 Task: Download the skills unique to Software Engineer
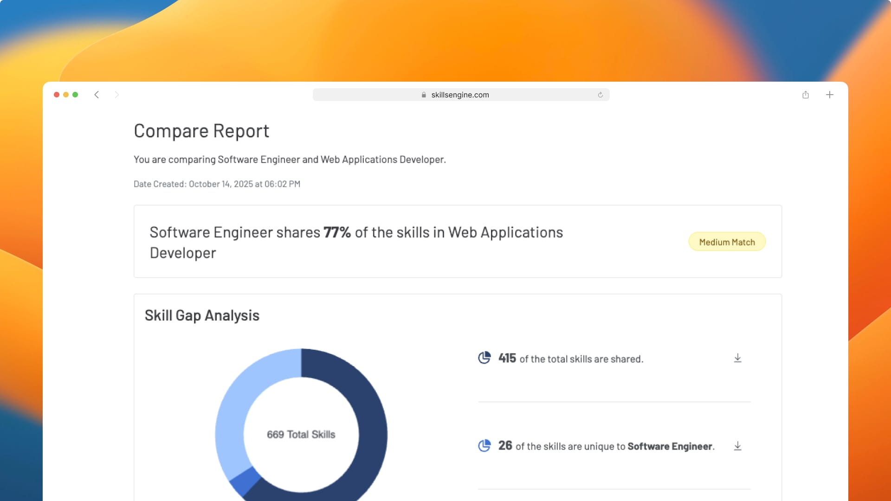pos(738,446)
